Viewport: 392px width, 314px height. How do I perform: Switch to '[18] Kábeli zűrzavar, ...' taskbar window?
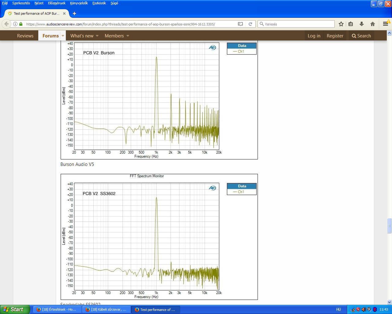[106, 309]
